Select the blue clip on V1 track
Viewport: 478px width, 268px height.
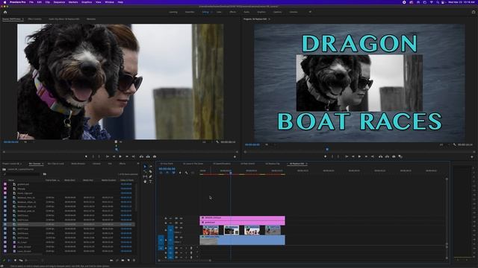[242, 240]
